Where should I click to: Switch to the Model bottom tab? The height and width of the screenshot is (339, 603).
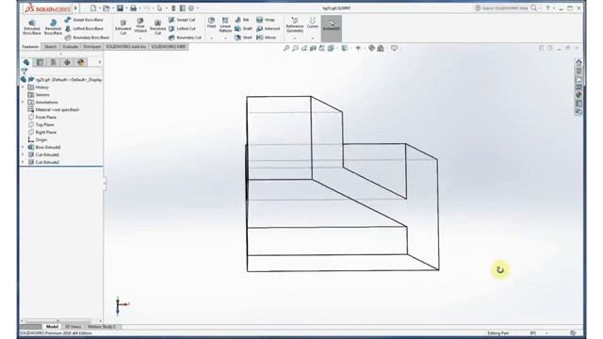(52, 327)
